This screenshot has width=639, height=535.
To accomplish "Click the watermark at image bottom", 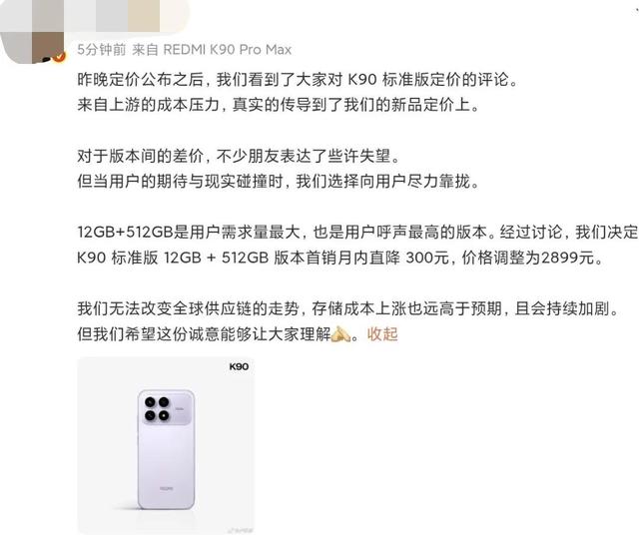I will 241,531.
